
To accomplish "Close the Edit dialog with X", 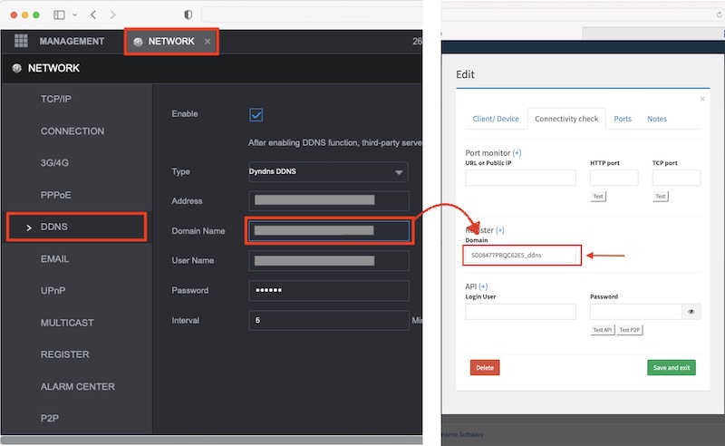I will (702, 98).
